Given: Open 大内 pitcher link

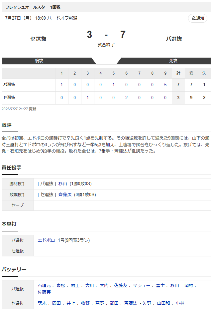Looking at the screenshot, I should (x=104, y=285).
